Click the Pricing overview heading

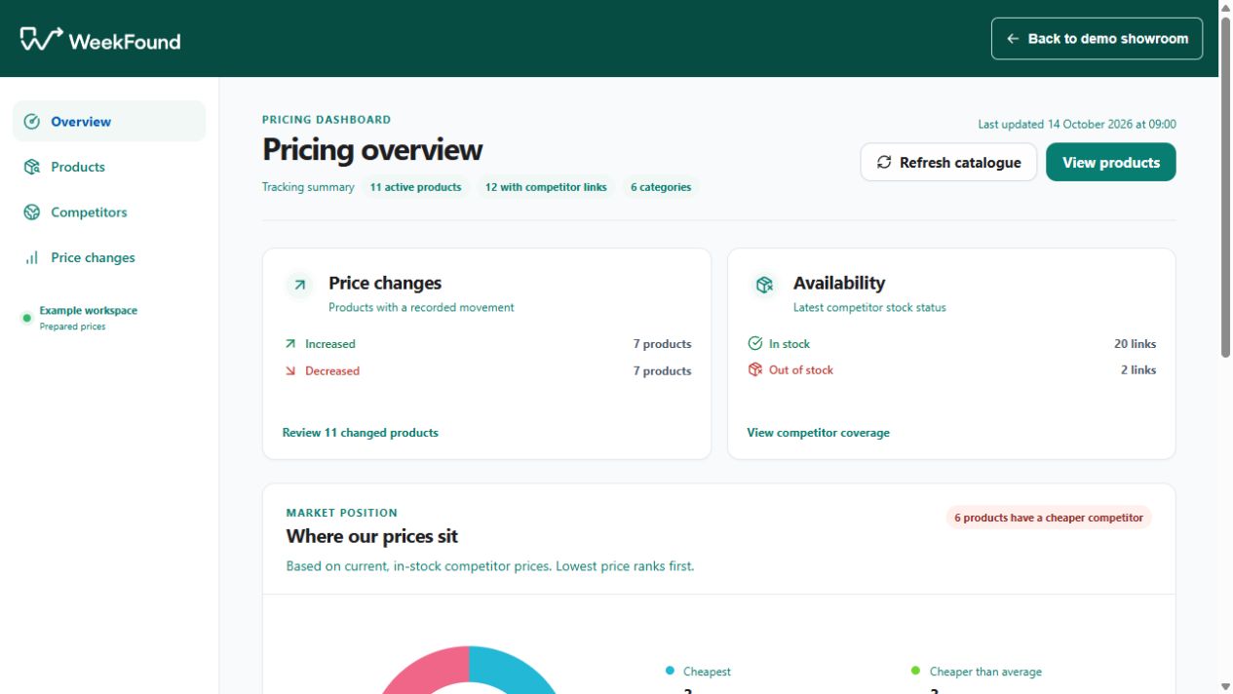tap(372, 150)
